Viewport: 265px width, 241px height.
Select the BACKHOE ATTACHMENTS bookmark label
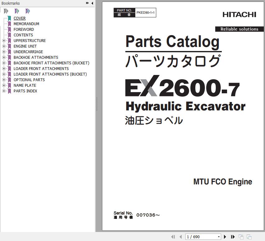click(36, 58)
